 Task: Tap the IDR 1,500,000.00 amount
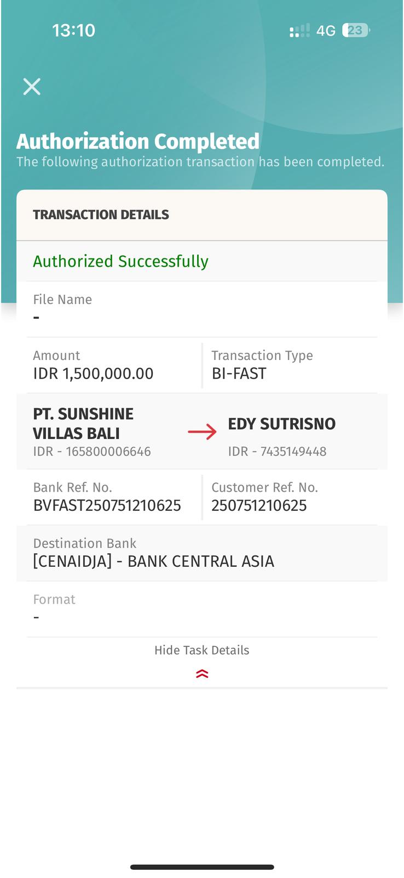[93, 374]
